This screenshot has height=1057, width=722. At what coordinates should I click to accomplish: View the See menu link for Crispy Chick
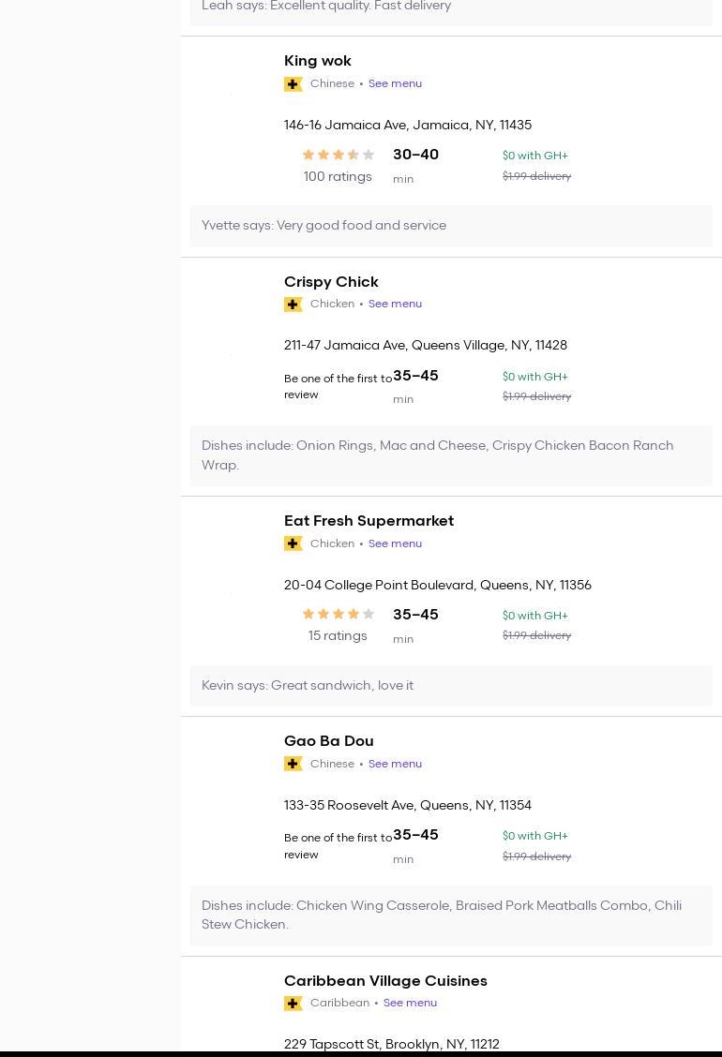click(395, 304)
